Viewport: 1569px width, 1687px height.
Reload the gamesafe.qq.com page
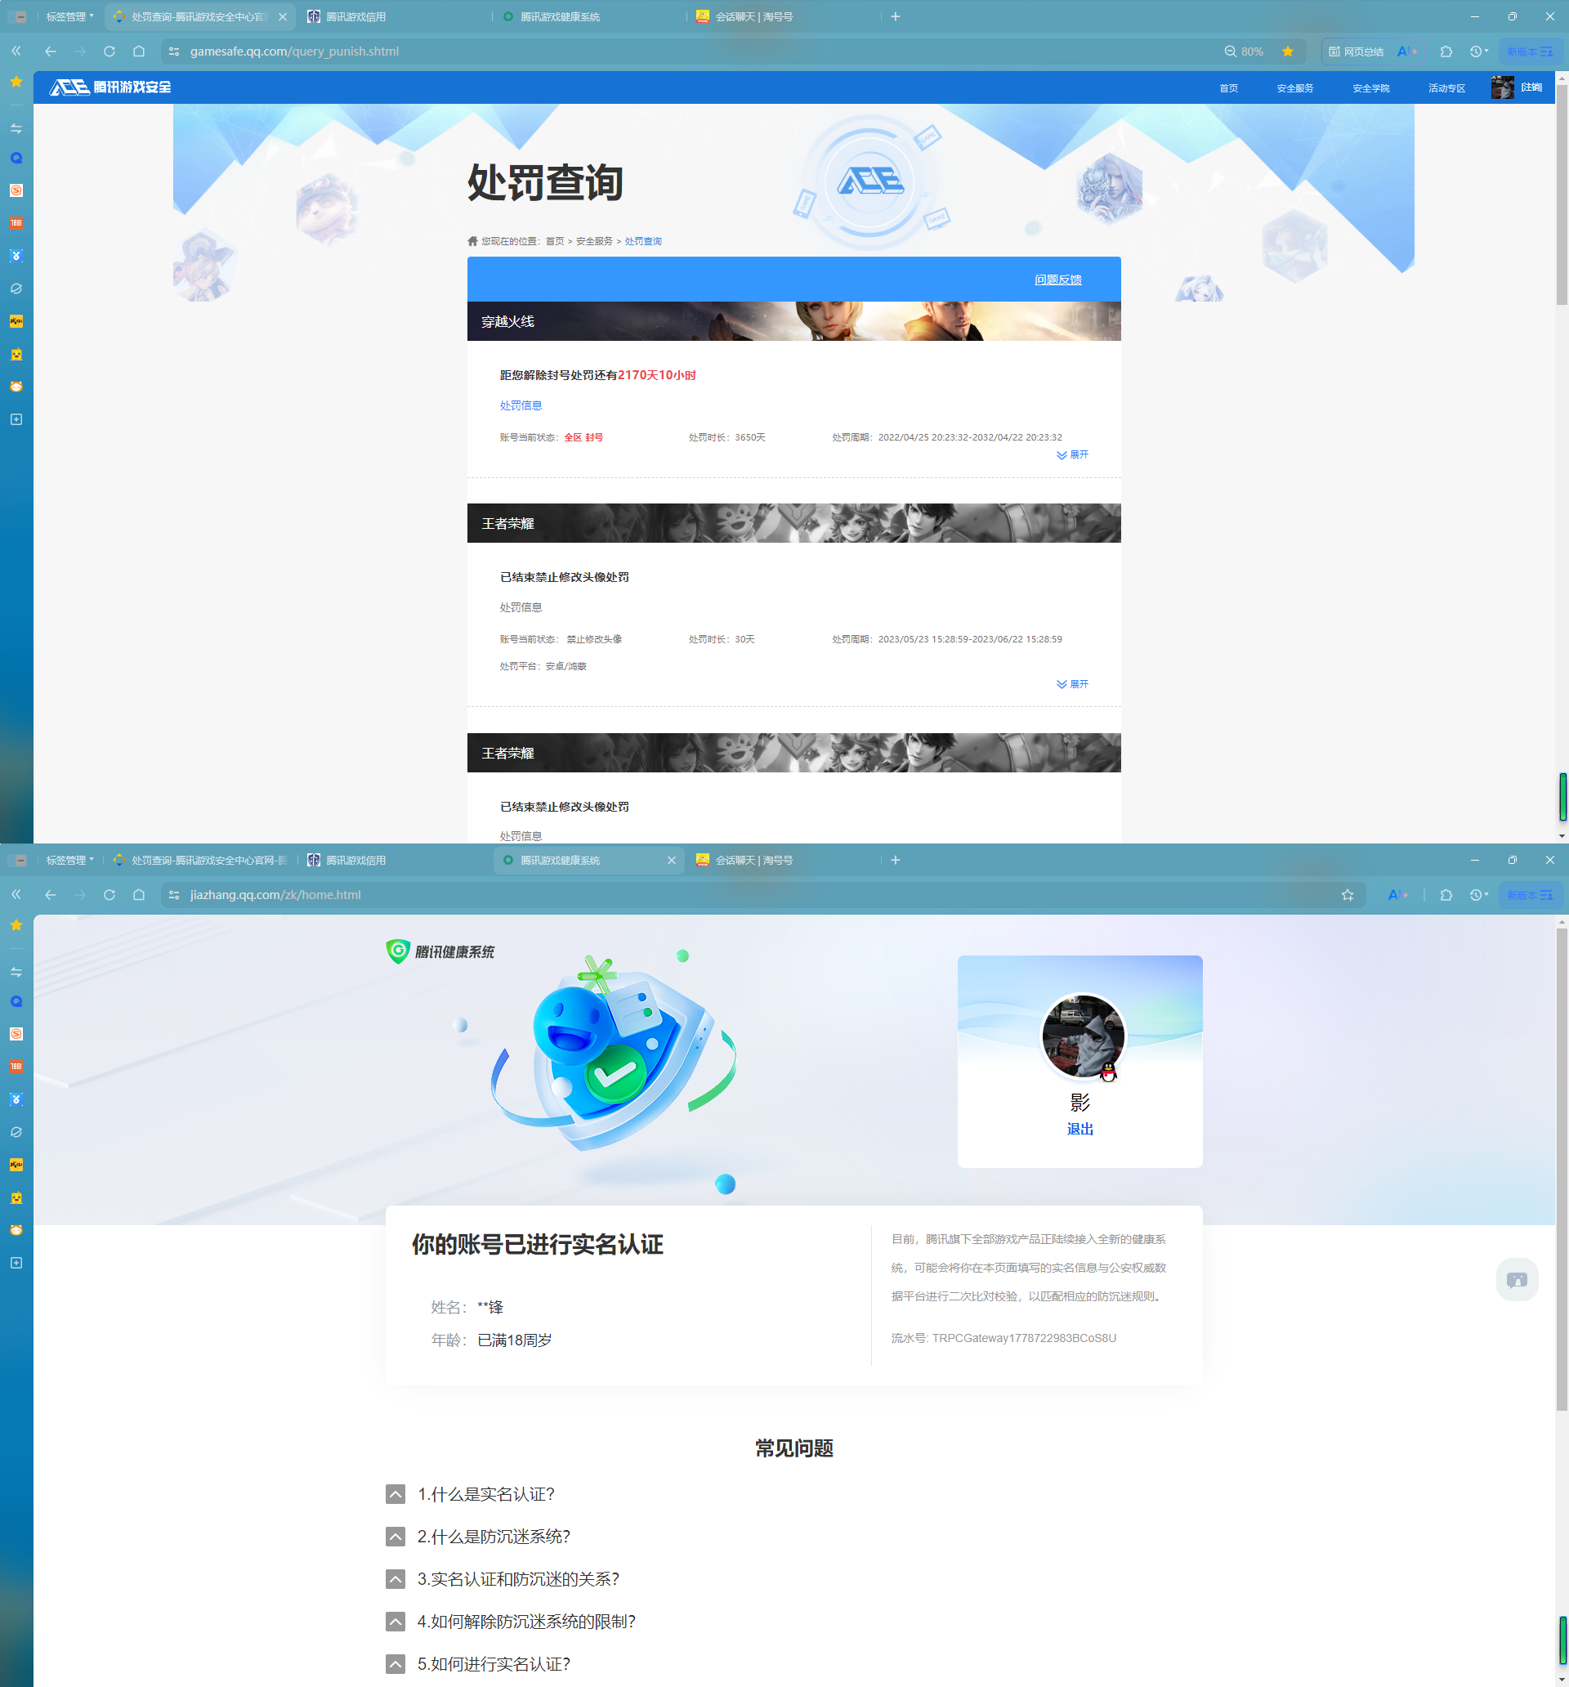[110, 51]
